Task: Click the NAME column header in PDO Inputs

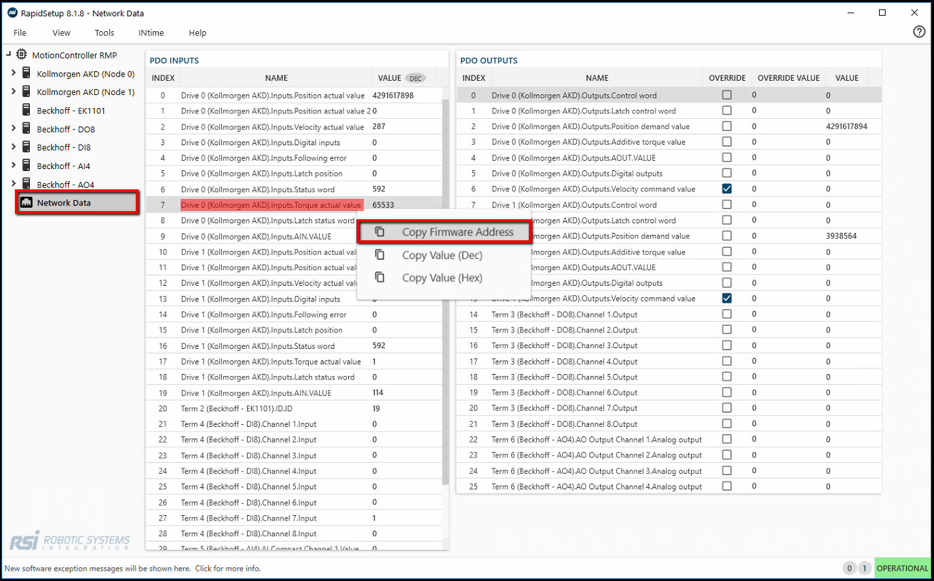Action: pyautogui.click(x=276, y=78)
